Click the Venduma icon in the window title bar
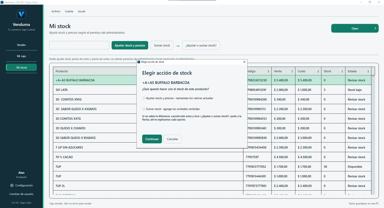 pos(2,2)
